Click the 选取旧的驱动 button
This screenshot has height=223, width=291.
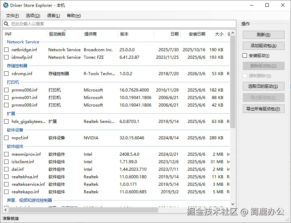(263, 86)
